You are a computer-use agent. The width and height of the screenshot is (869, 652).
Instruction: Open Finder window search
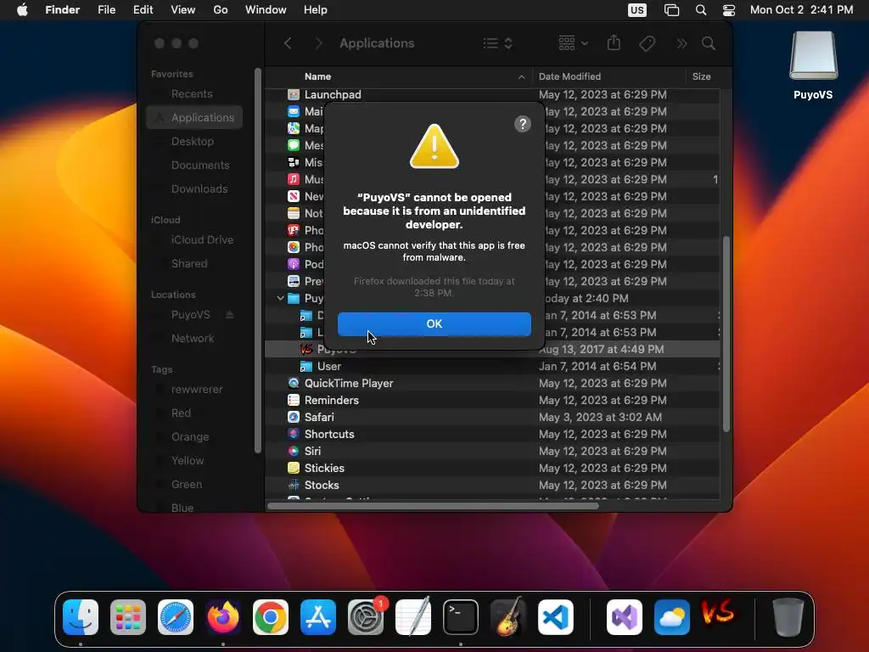point(709,43)
